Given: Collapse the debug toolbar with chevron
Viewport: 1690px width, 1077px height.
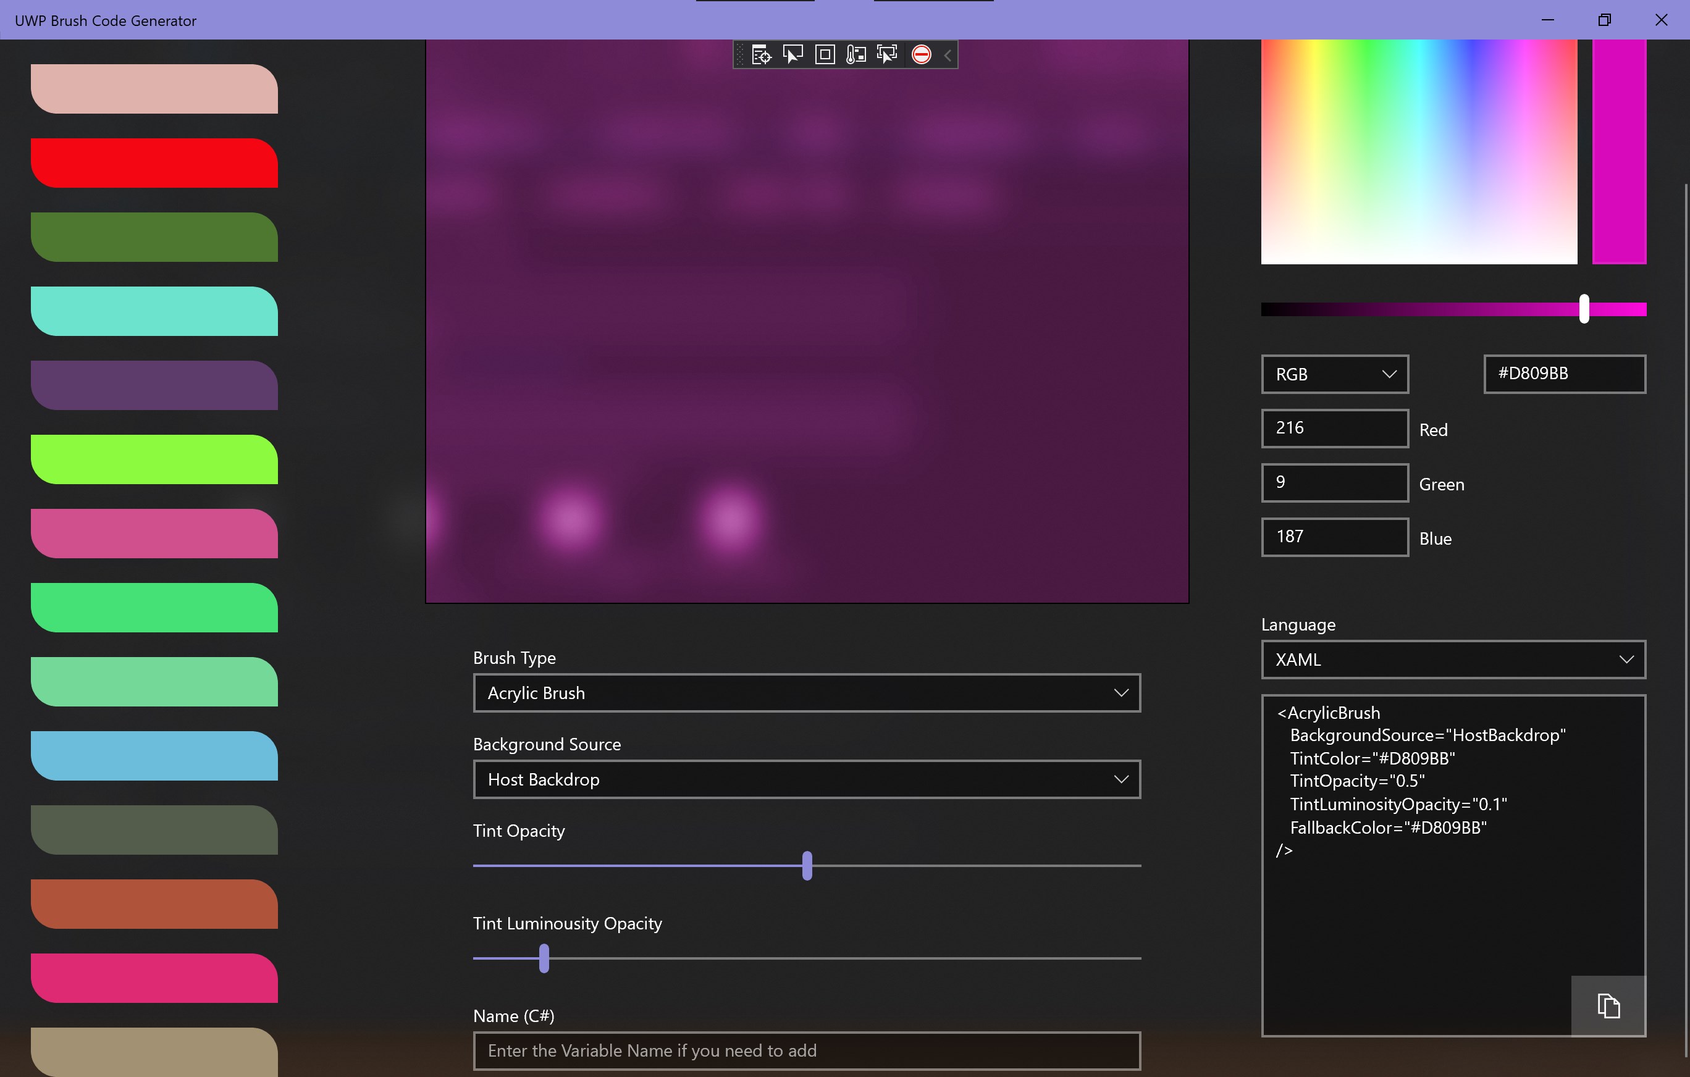Looking at the screenshot, I should 948,55.
